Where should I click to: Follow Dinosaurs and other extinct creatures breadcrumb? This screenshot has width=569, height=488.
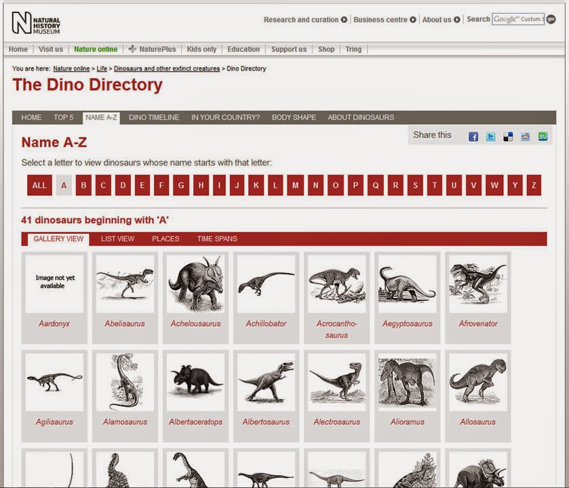(x=167, y=68)
